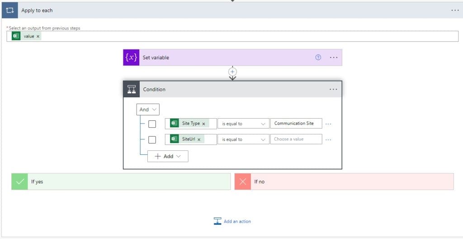Image resolution: width=463 pixels, height=239 pixels.
Task: Click the Apply to each loop icon
Action: [x=10, y=10]
